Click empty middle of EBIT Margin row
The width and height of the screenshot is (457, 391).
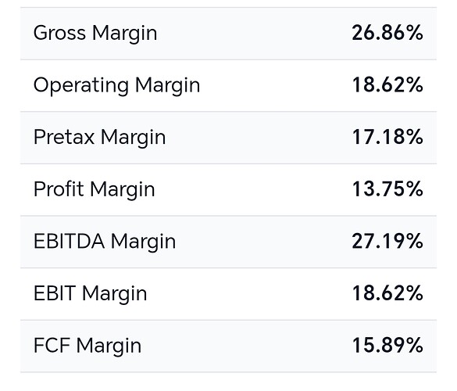point(248,294)
